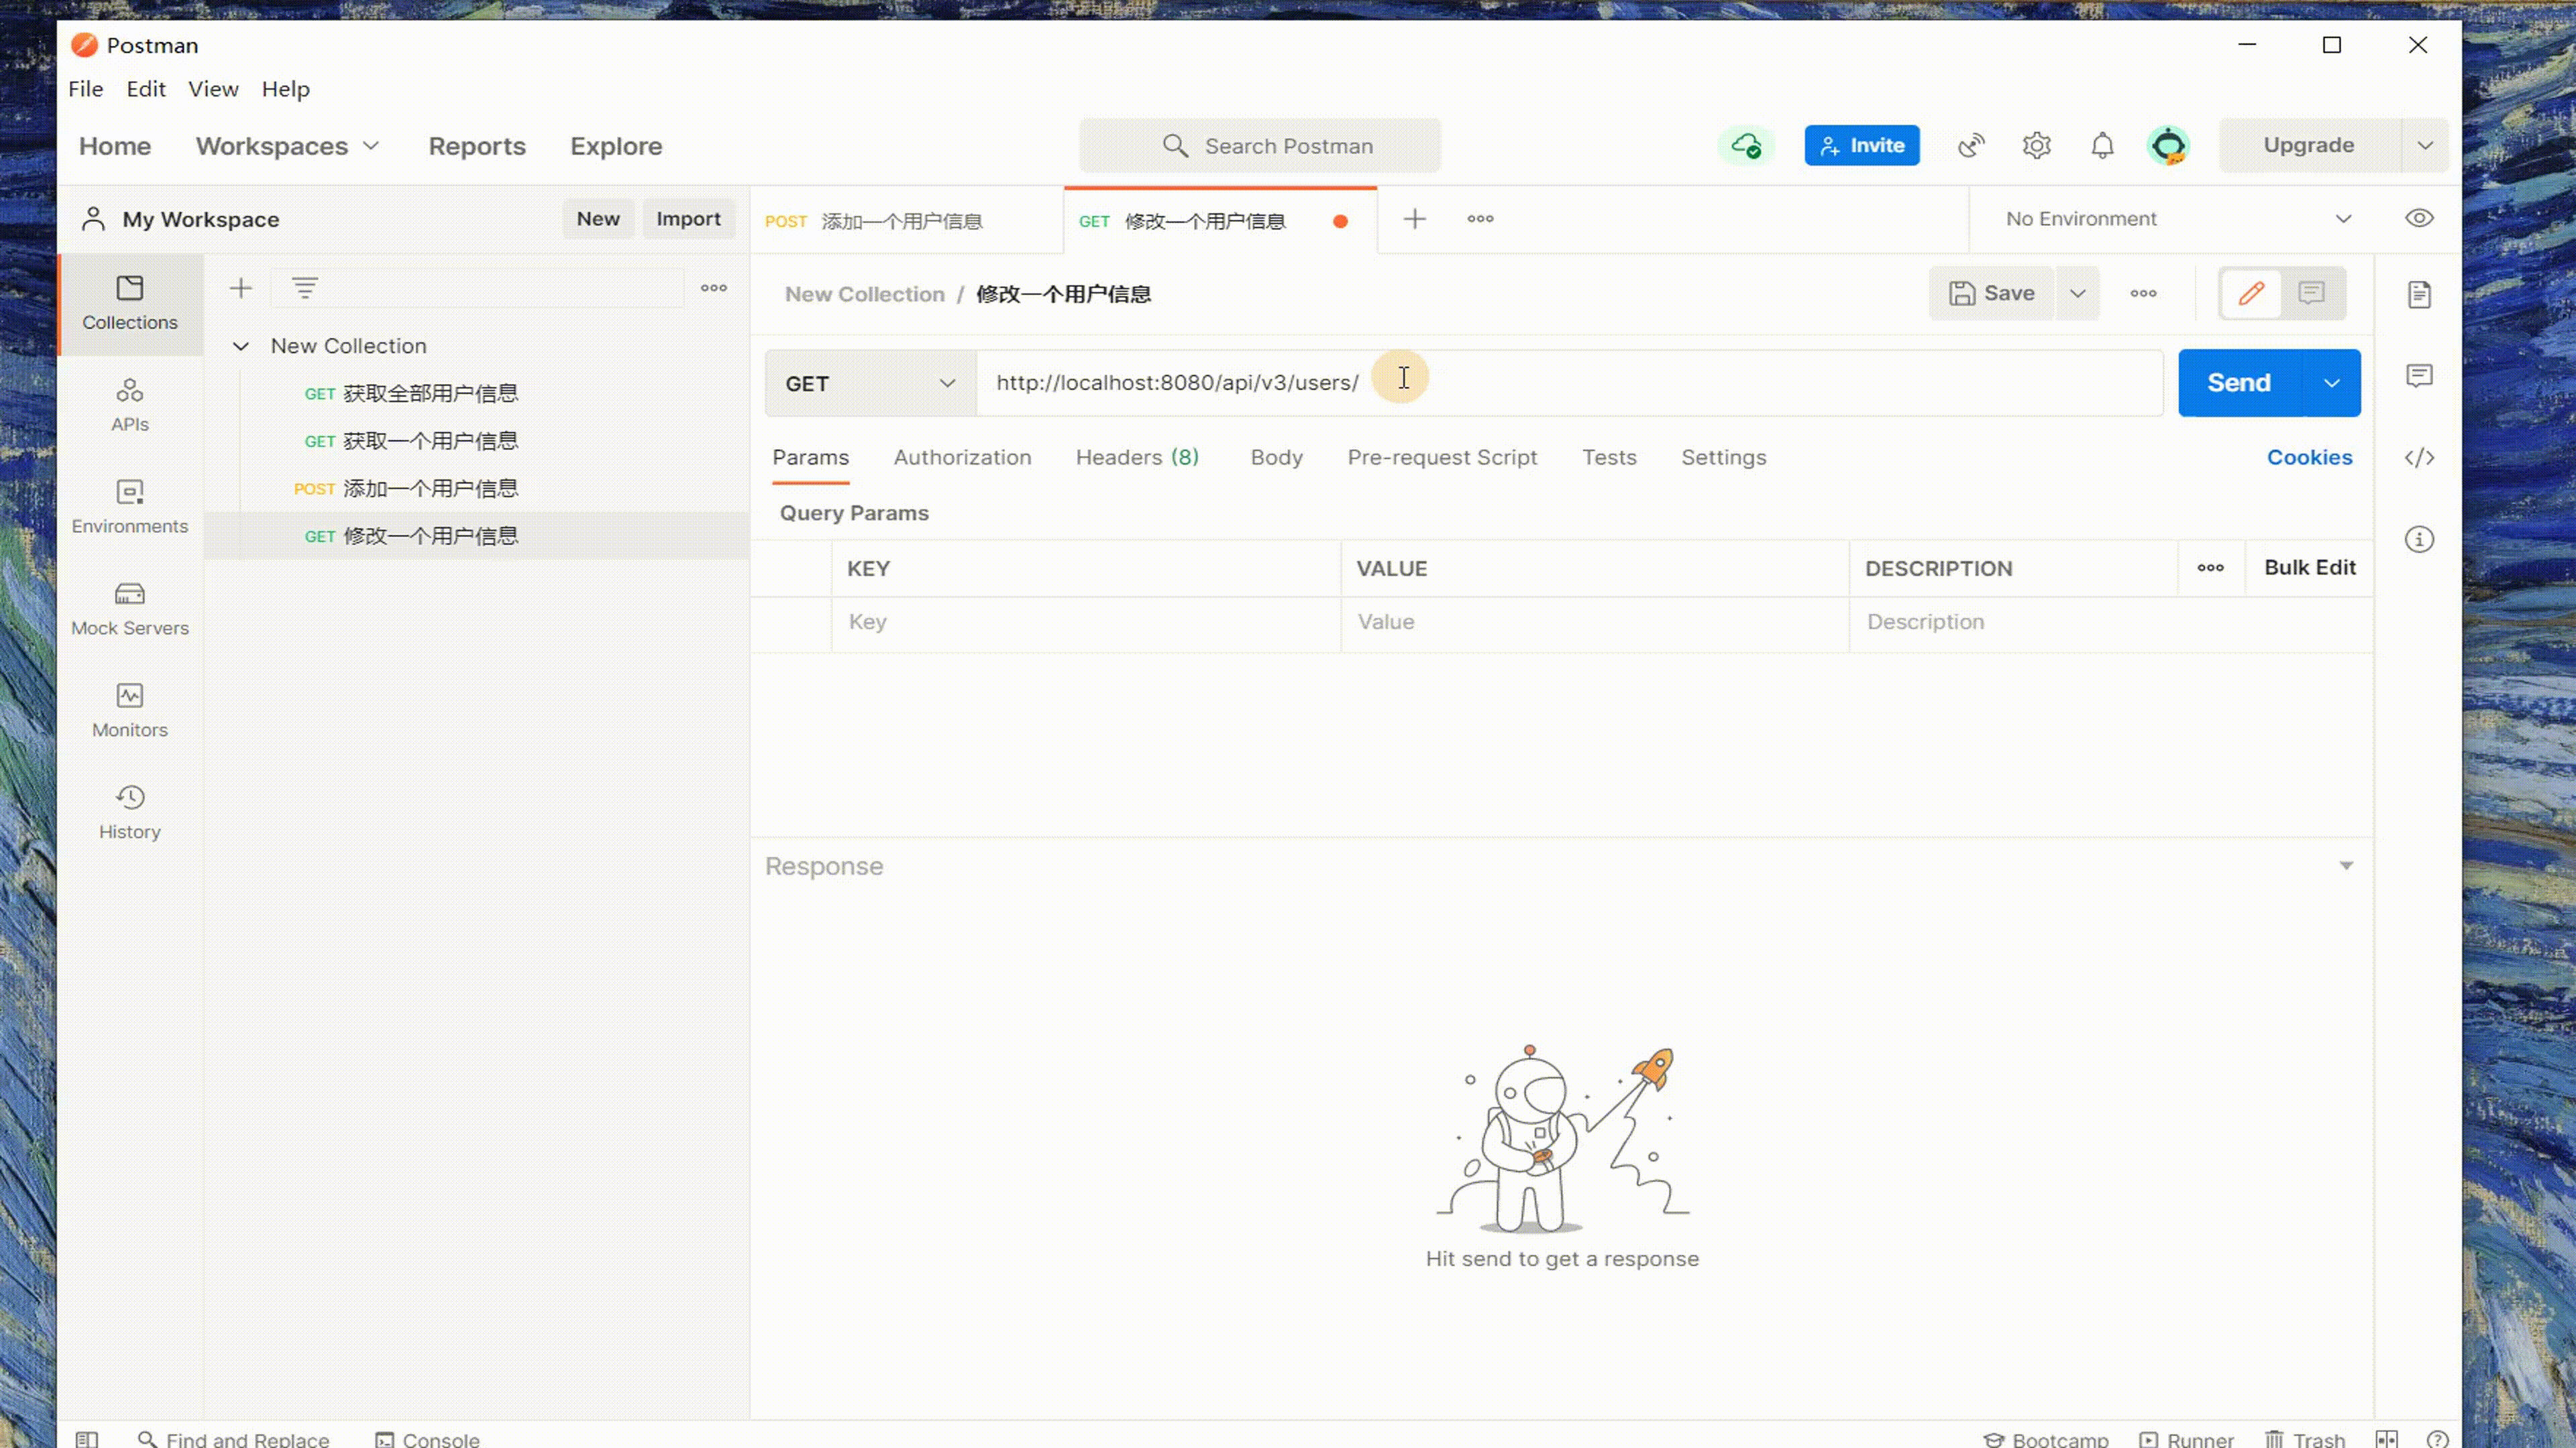Collapse the New Collection tree
The width and height of the screenshot is (2576, 1448).
(x=241, y=346)
